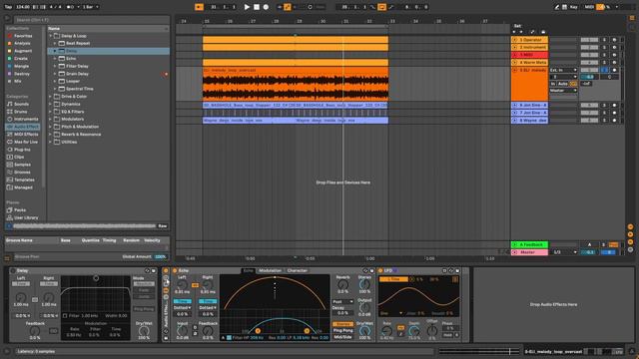Image resolution: width=639 pixels, height=359 pixels.
Task: Click the Tap tempo button
Action: pos(8,7)
